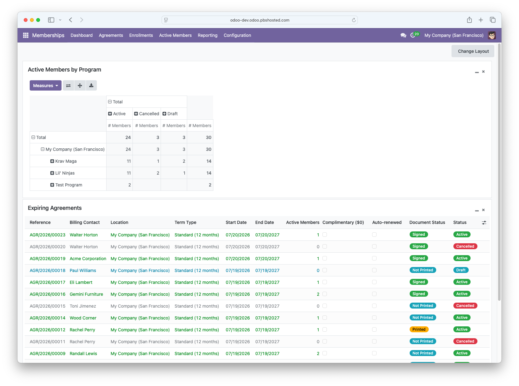Open the conversations chat icon

403,35
